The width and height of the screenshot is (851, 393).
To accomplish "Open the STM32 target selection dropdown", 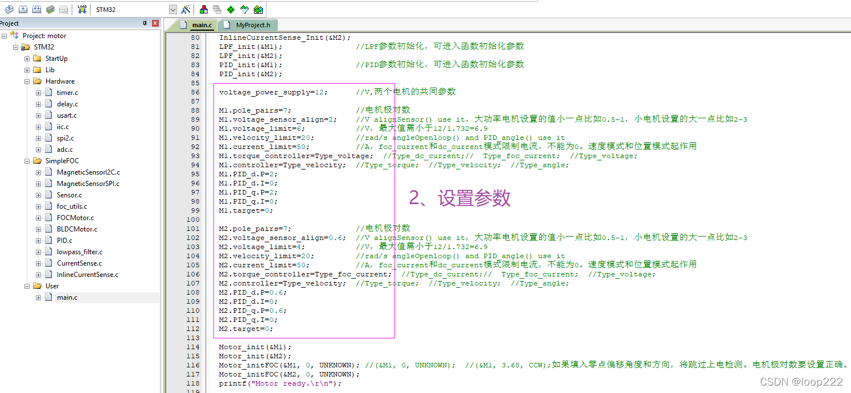I will 173,10.
